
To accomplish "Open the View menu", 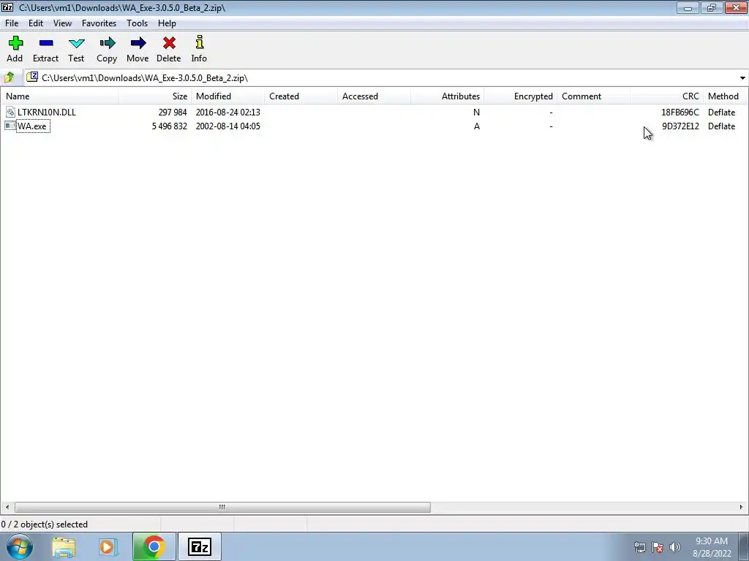I will (63, 23).
